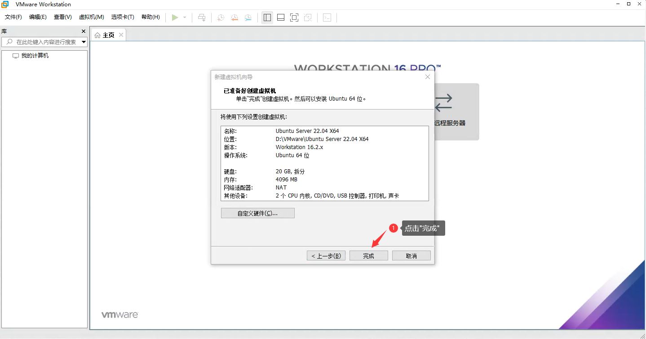Click the send Ctrl+Alt+Del toolbar icon

[x=202, y=18]
